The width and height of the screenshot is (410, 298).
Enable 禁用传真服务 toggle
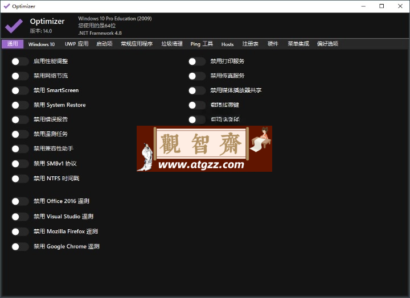tap(197, 76)
